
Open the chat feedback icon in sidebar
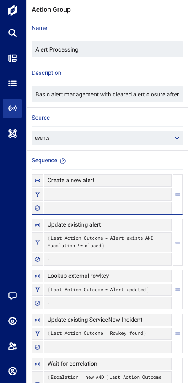[13, 296]
